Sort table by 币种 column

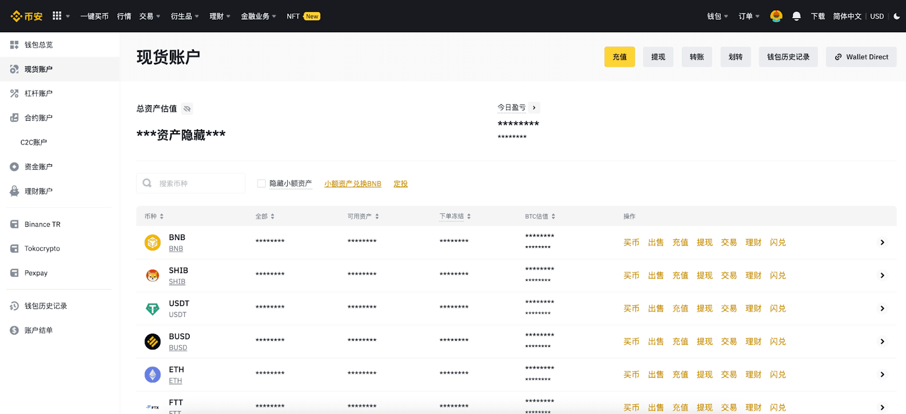click(154, 216)
